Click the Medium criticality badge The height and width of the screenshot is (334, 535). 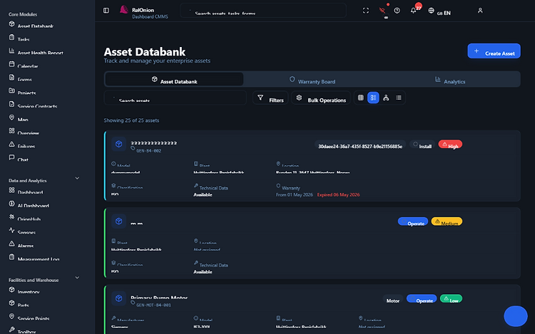pos(447,221)
